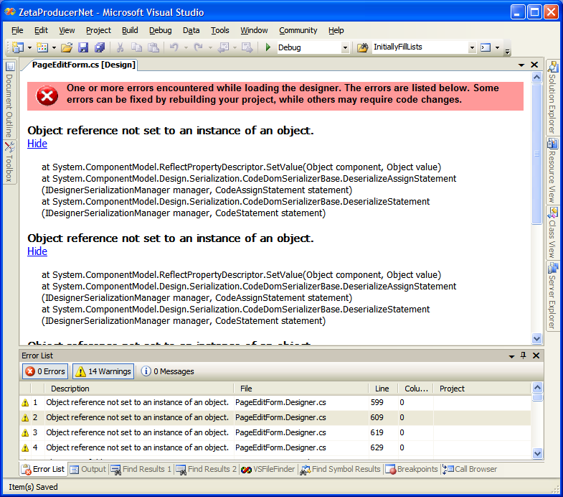Hide the second error's stack trace
This screenshot has width=563, height=497.
[x=37, y=251]
